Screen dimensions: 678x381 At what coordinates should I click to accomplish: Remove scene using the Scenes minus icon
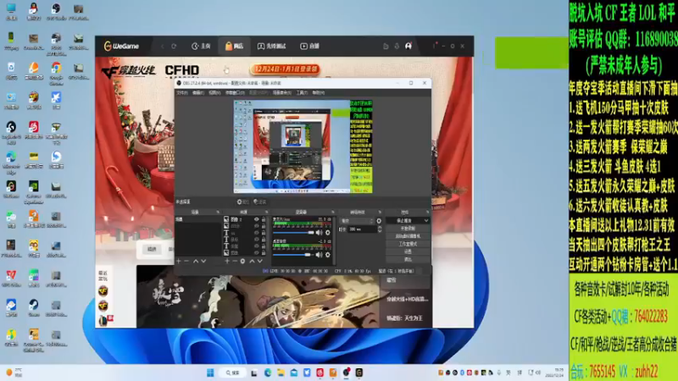[x=186, y=261]
